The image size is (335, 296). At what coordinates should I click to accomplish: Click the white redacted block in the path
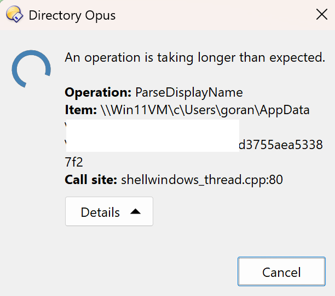pos(153,136)
